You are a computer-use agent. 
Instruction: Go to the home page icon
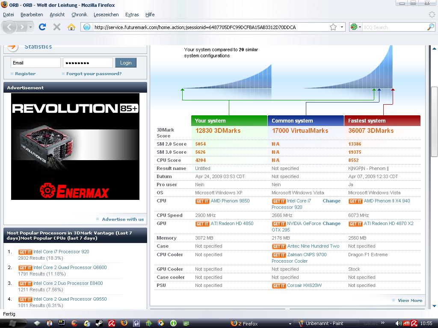point(71,27)
